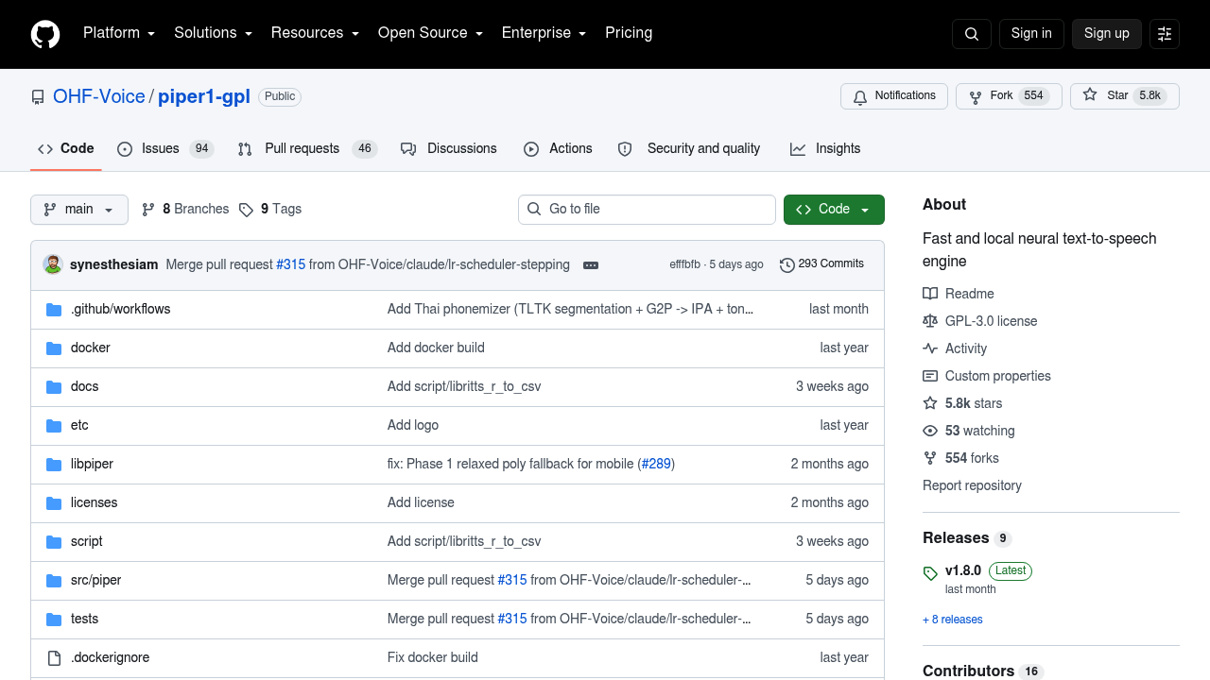The width and height of the screenshot is (1210, 680).
Task: Click the docker folder icon
Action: point(54,348)
